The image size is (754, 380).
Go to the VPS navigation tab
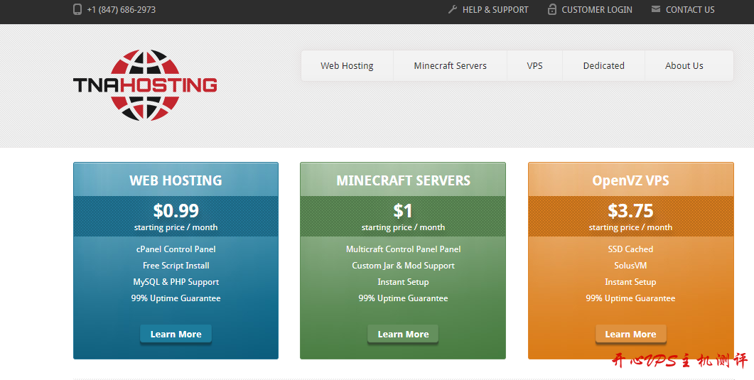[534, 66]
